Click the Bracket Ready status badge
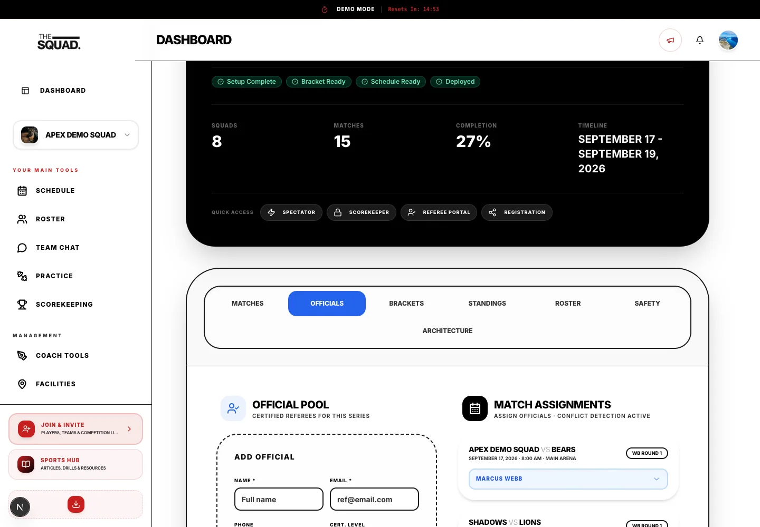Viewport: 760px width, 527px height. tap(319, 82)
